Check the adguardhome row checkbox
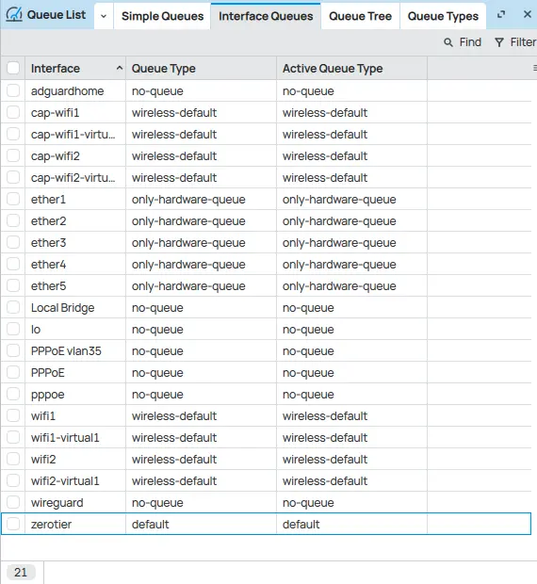This screenshot has height=584, width=537. coord(13,90)
